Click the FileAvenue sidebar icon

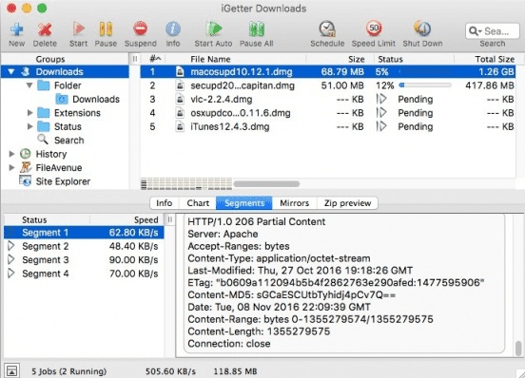(x=26, y=167)
